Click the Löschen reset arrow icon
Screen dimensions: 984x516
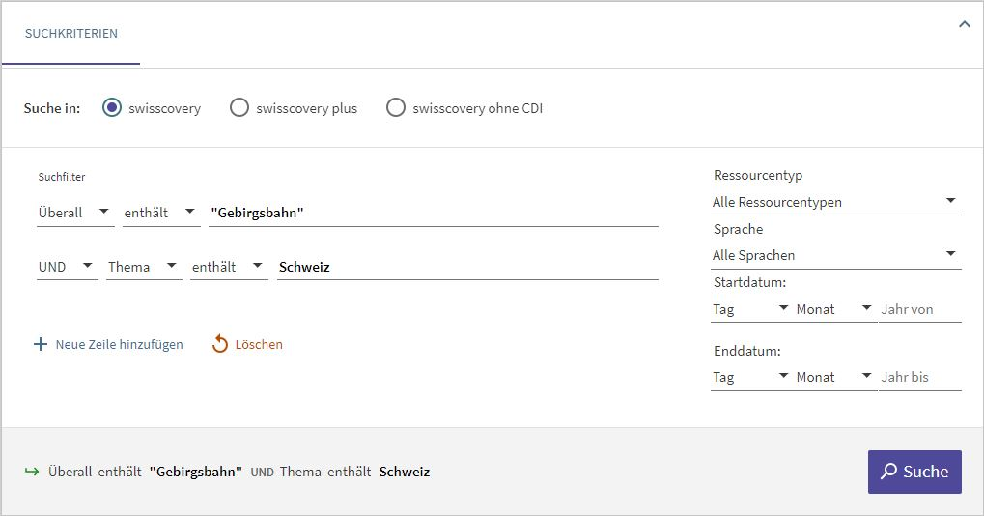click(220, 344)
